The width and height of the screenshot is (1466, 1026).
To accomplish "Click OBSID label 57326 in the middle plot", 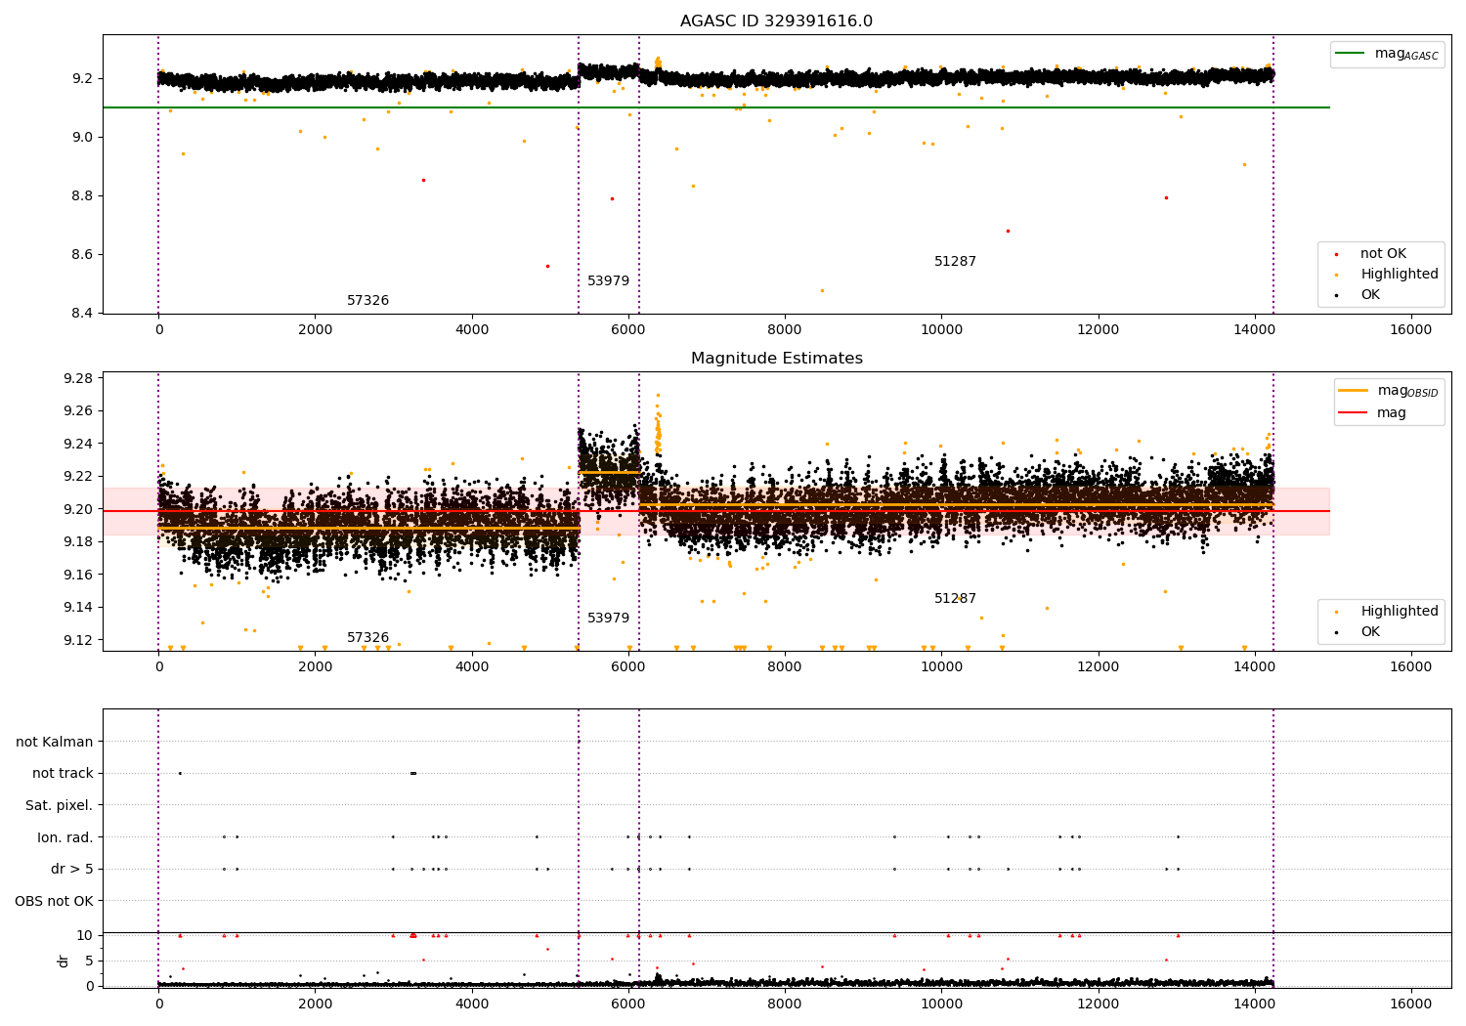I will coord(367,638).
